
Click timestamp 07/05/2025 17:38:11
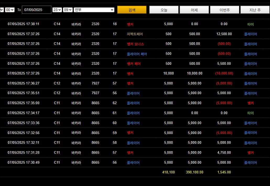[23, 24]
